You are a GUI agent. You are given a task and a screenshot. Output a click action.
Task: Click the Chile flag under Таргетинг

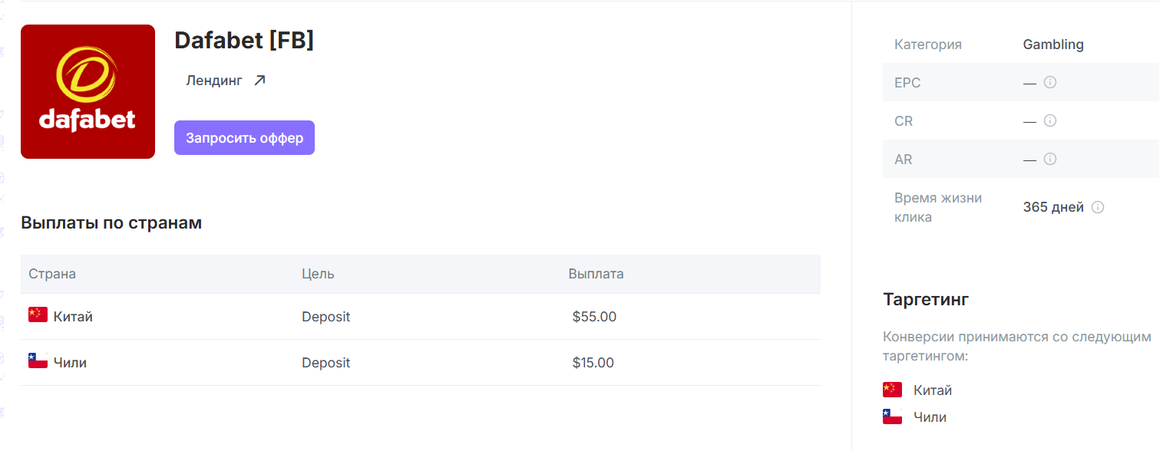coord(892,416)
